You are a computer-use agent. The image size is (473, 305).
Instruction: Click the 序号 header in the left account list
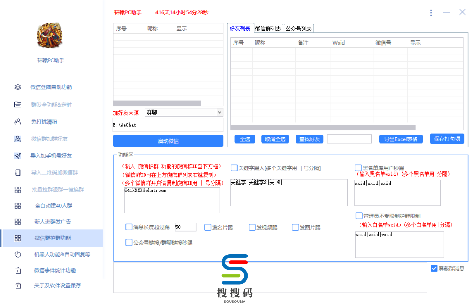(121, 29)
